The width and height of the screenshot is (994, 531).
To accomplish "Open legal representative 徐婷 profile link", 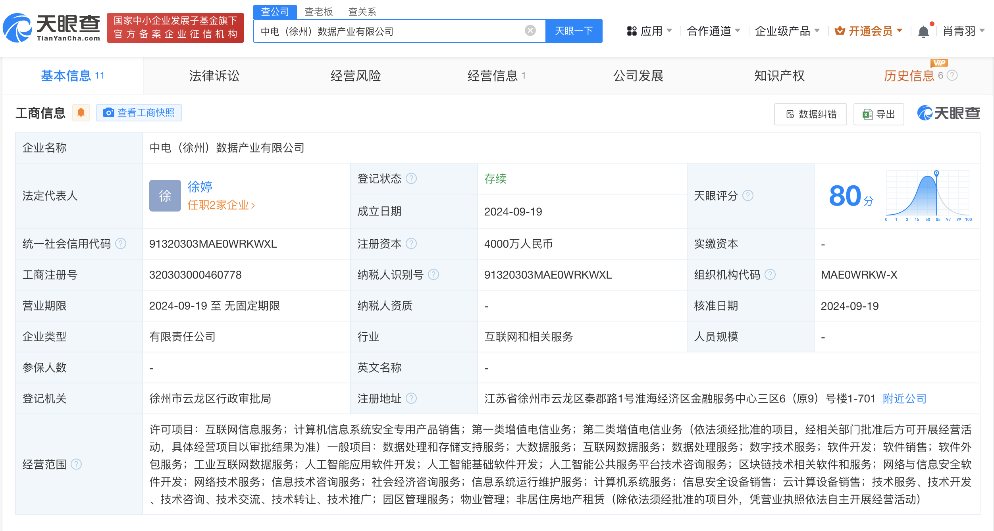I will coord(199,187).
